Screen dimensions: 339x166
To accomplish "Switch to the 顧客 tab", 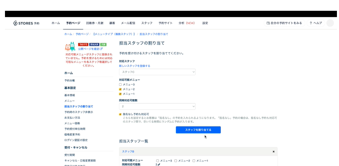I will click(x=112, y=23).
